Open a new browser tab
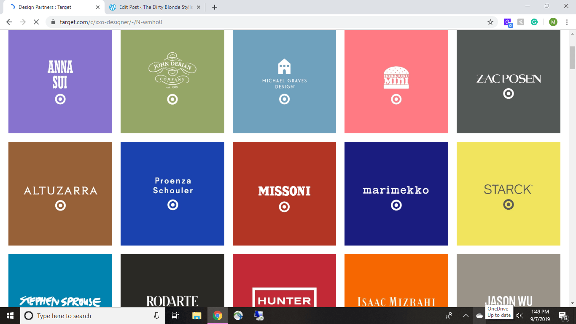 (215, 7)
